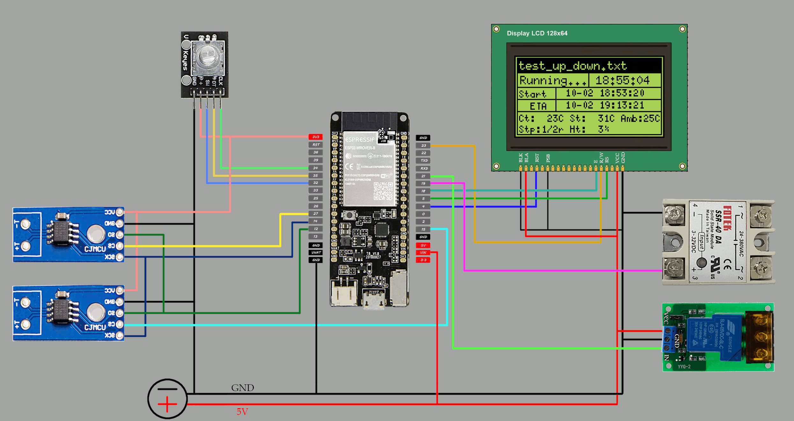Screen dimensions: 794x421
Task: Click the pin '26' label
Action: pyautogui.click(x=316, y=206)
